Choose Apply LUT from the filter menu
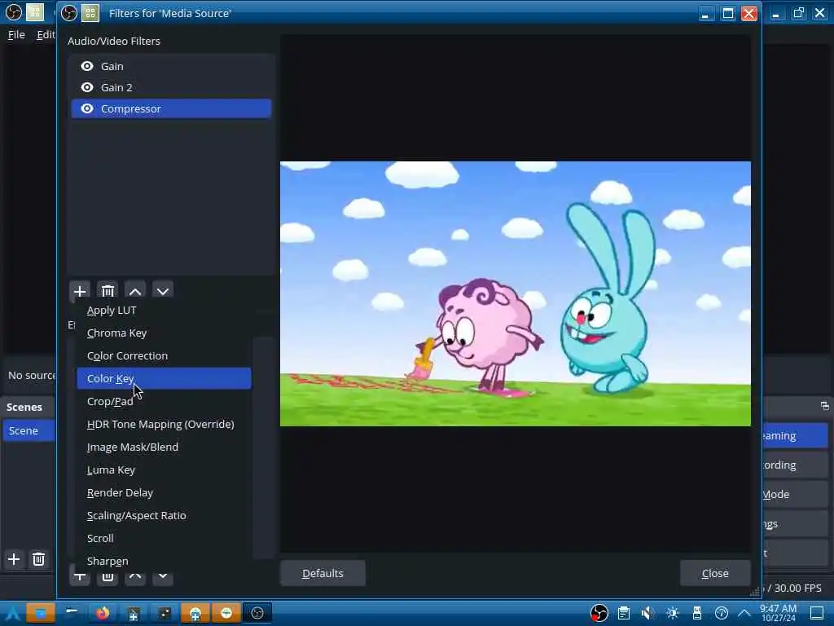 click(164, 310)
